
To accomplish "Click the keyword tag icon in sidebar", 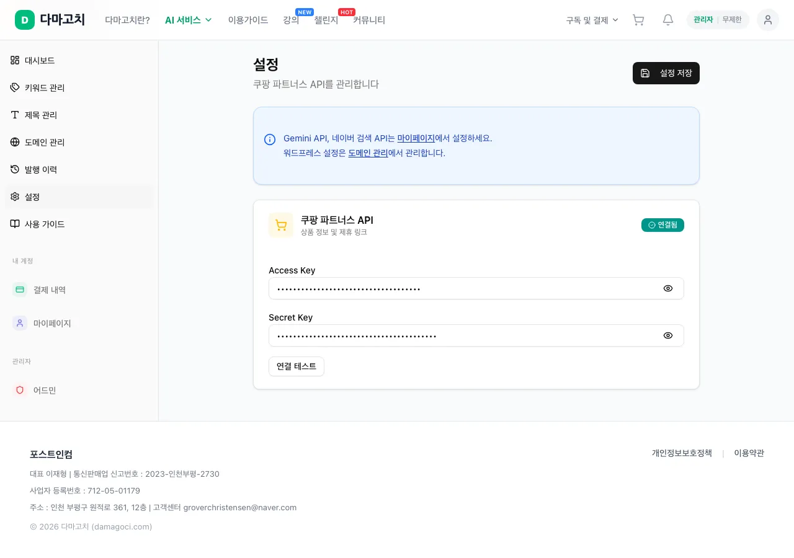I will [15, 87].
